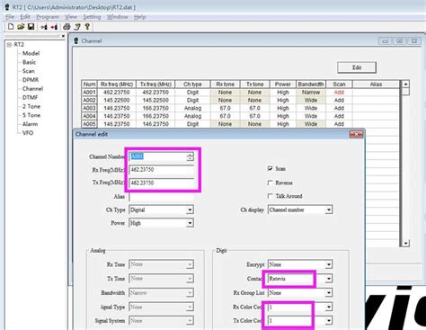
Task: Maximize the Channel child window
Action: 400,40
